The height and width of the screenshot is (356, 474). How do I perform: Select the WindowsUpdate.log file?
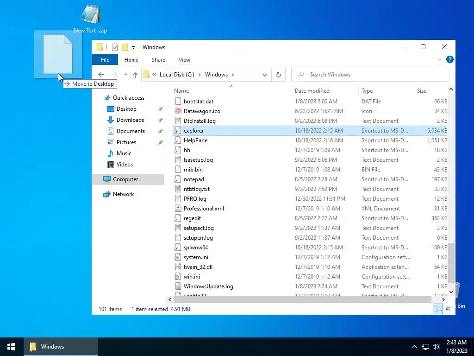(x=208, y=286)
